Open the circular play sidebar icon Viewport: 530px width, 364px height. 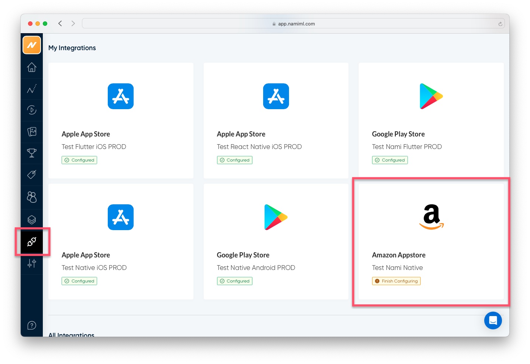[32, 110]
